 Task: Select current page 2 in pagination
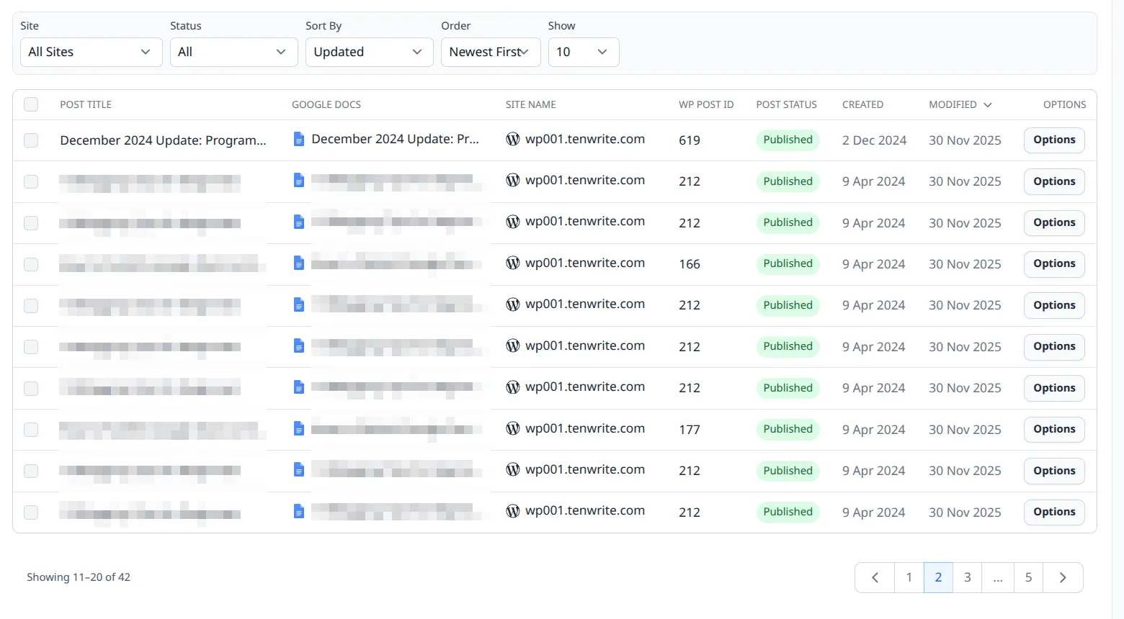938,577
